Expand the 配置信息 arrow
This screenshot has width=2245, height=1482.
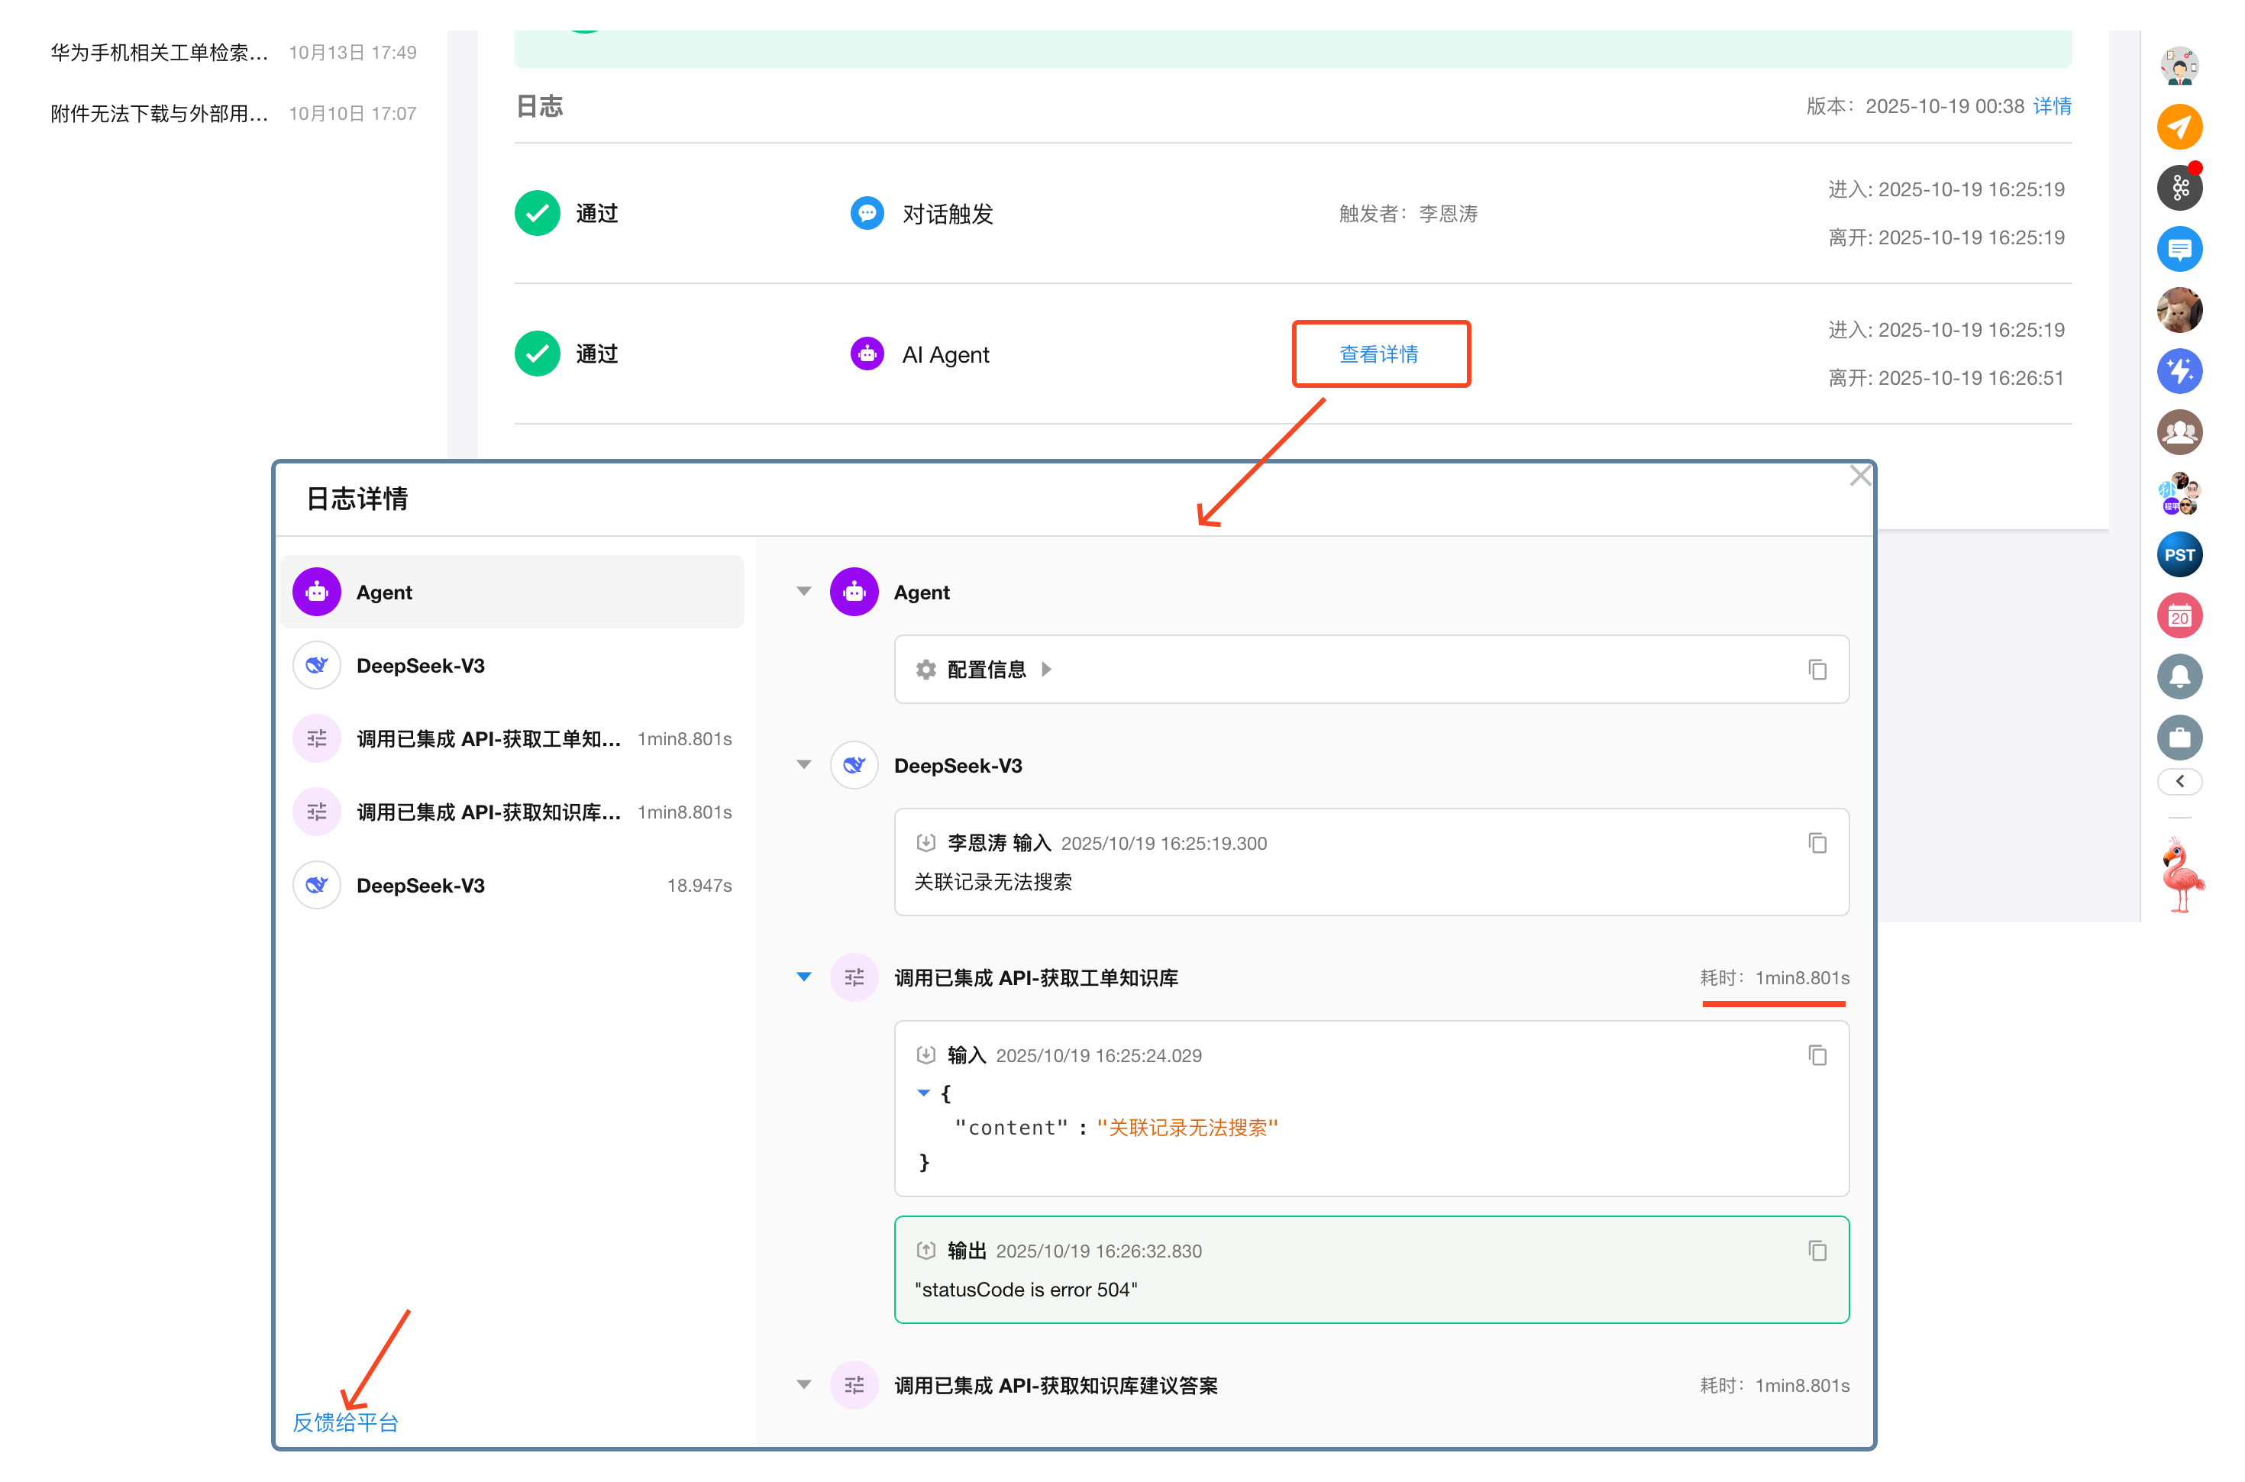click(1046, 670)
